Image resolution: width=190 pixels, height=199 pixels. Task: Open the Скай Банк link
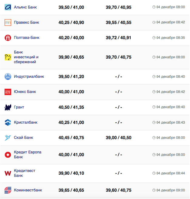[x=24, y=138]
